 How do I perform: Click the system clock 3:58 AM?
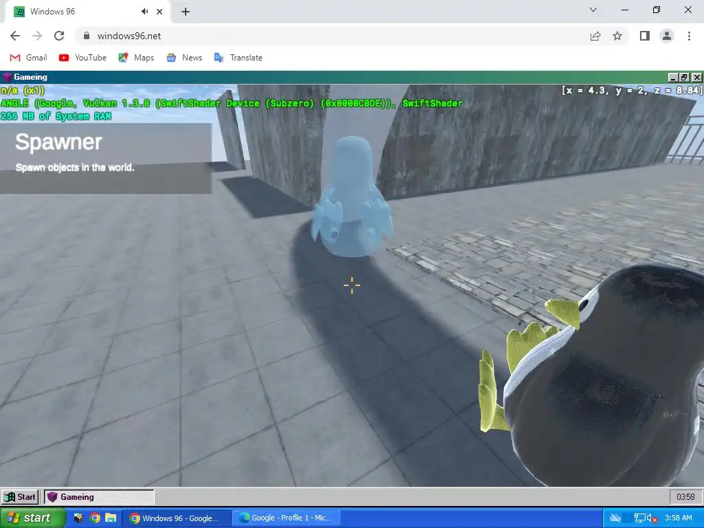[679, 518]
